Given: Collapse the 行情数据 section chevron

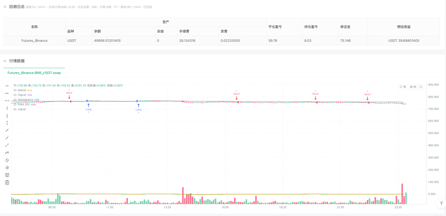Looking at the screenshot, I should click(x=5, y=61).
